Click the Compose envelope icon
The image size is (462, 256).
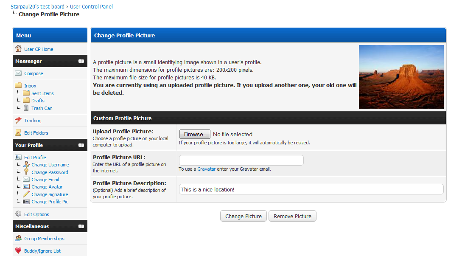(18, 73)
